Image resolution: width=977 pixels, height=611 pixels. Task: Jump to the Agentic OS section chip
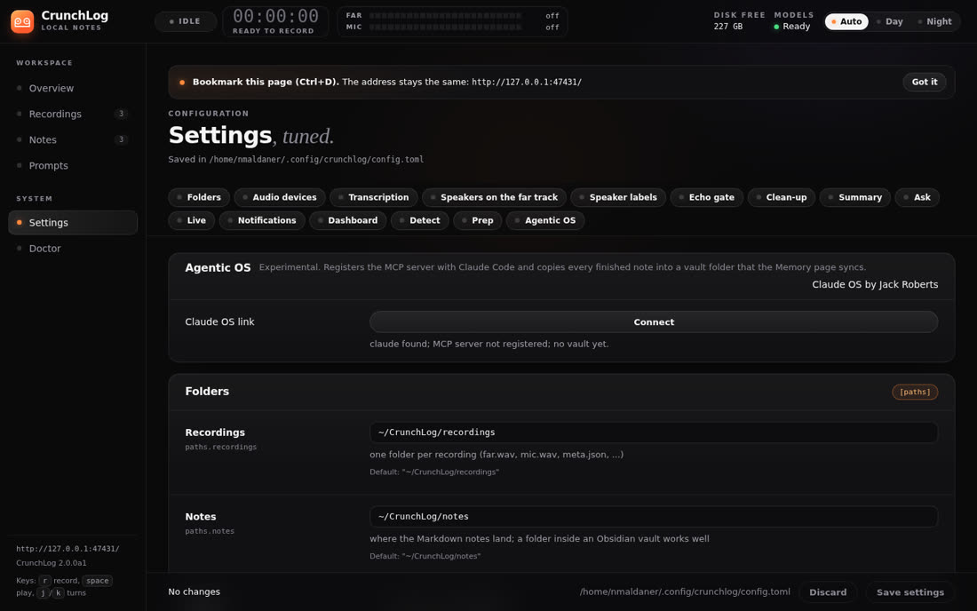pyautogui.click(x=545, y=220)
